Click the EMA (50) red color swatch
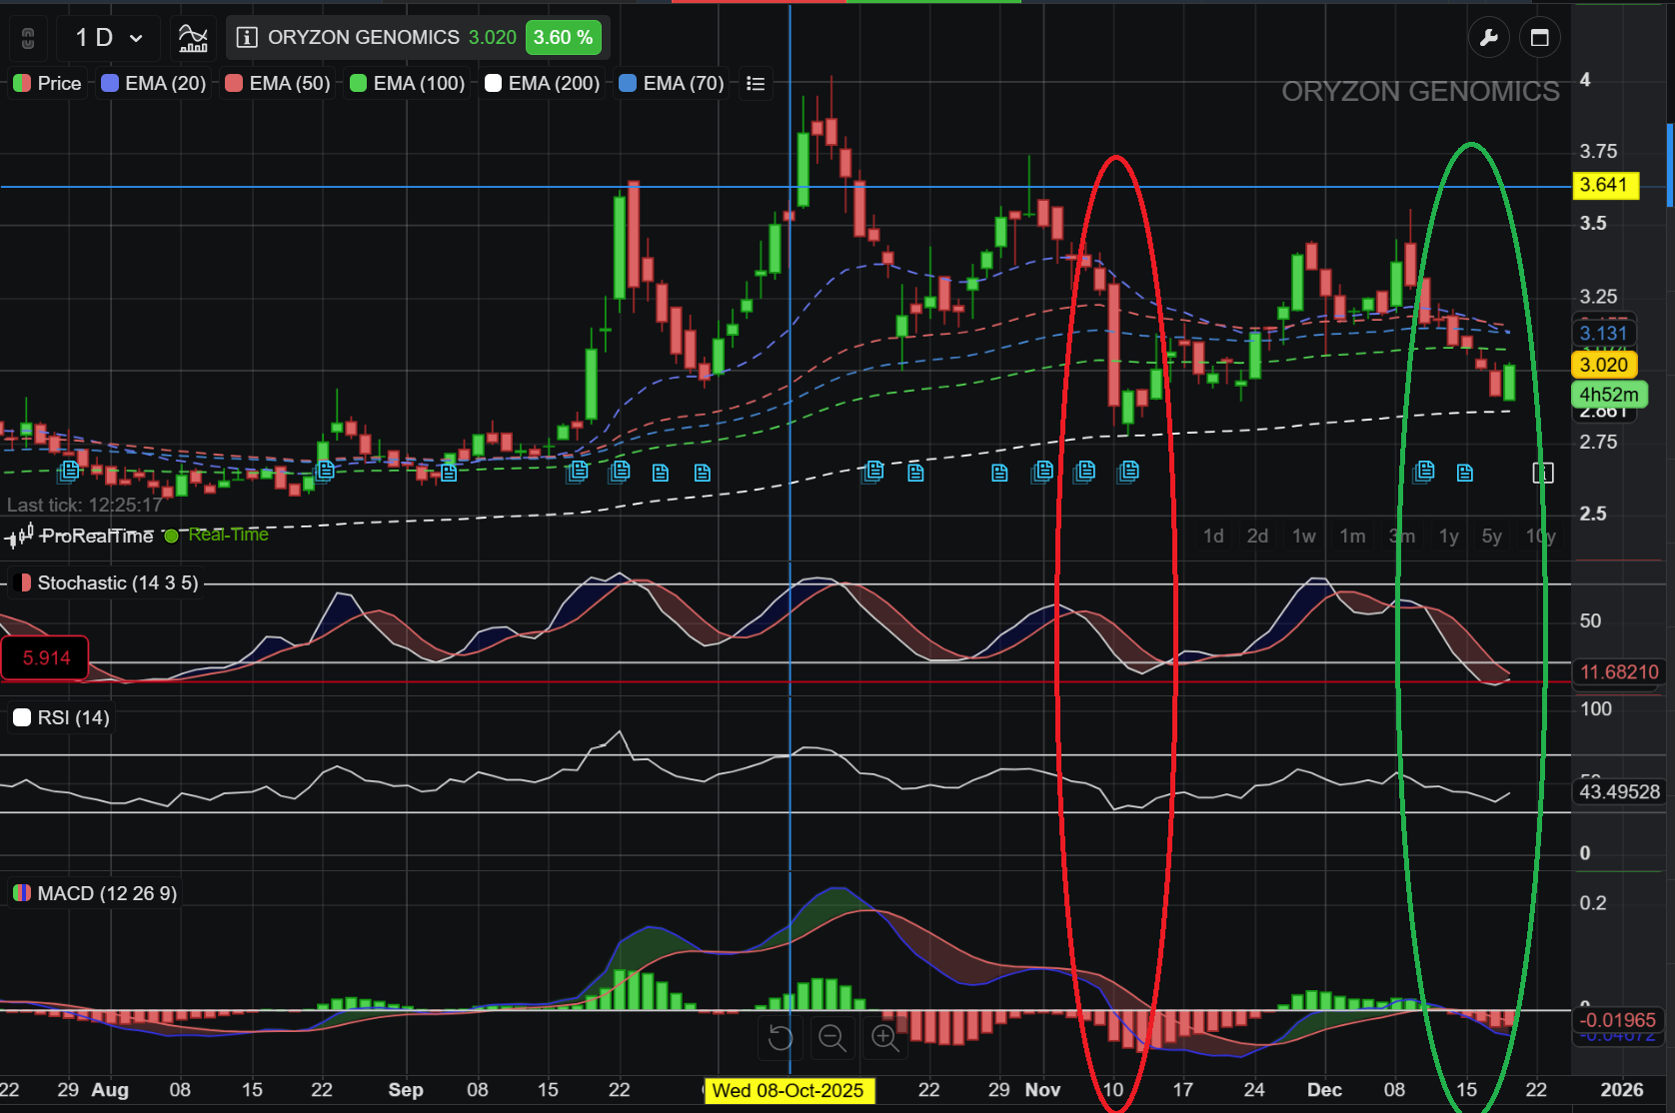The height and width of the screenshot is (1113, 1675). tap(234, 83)
